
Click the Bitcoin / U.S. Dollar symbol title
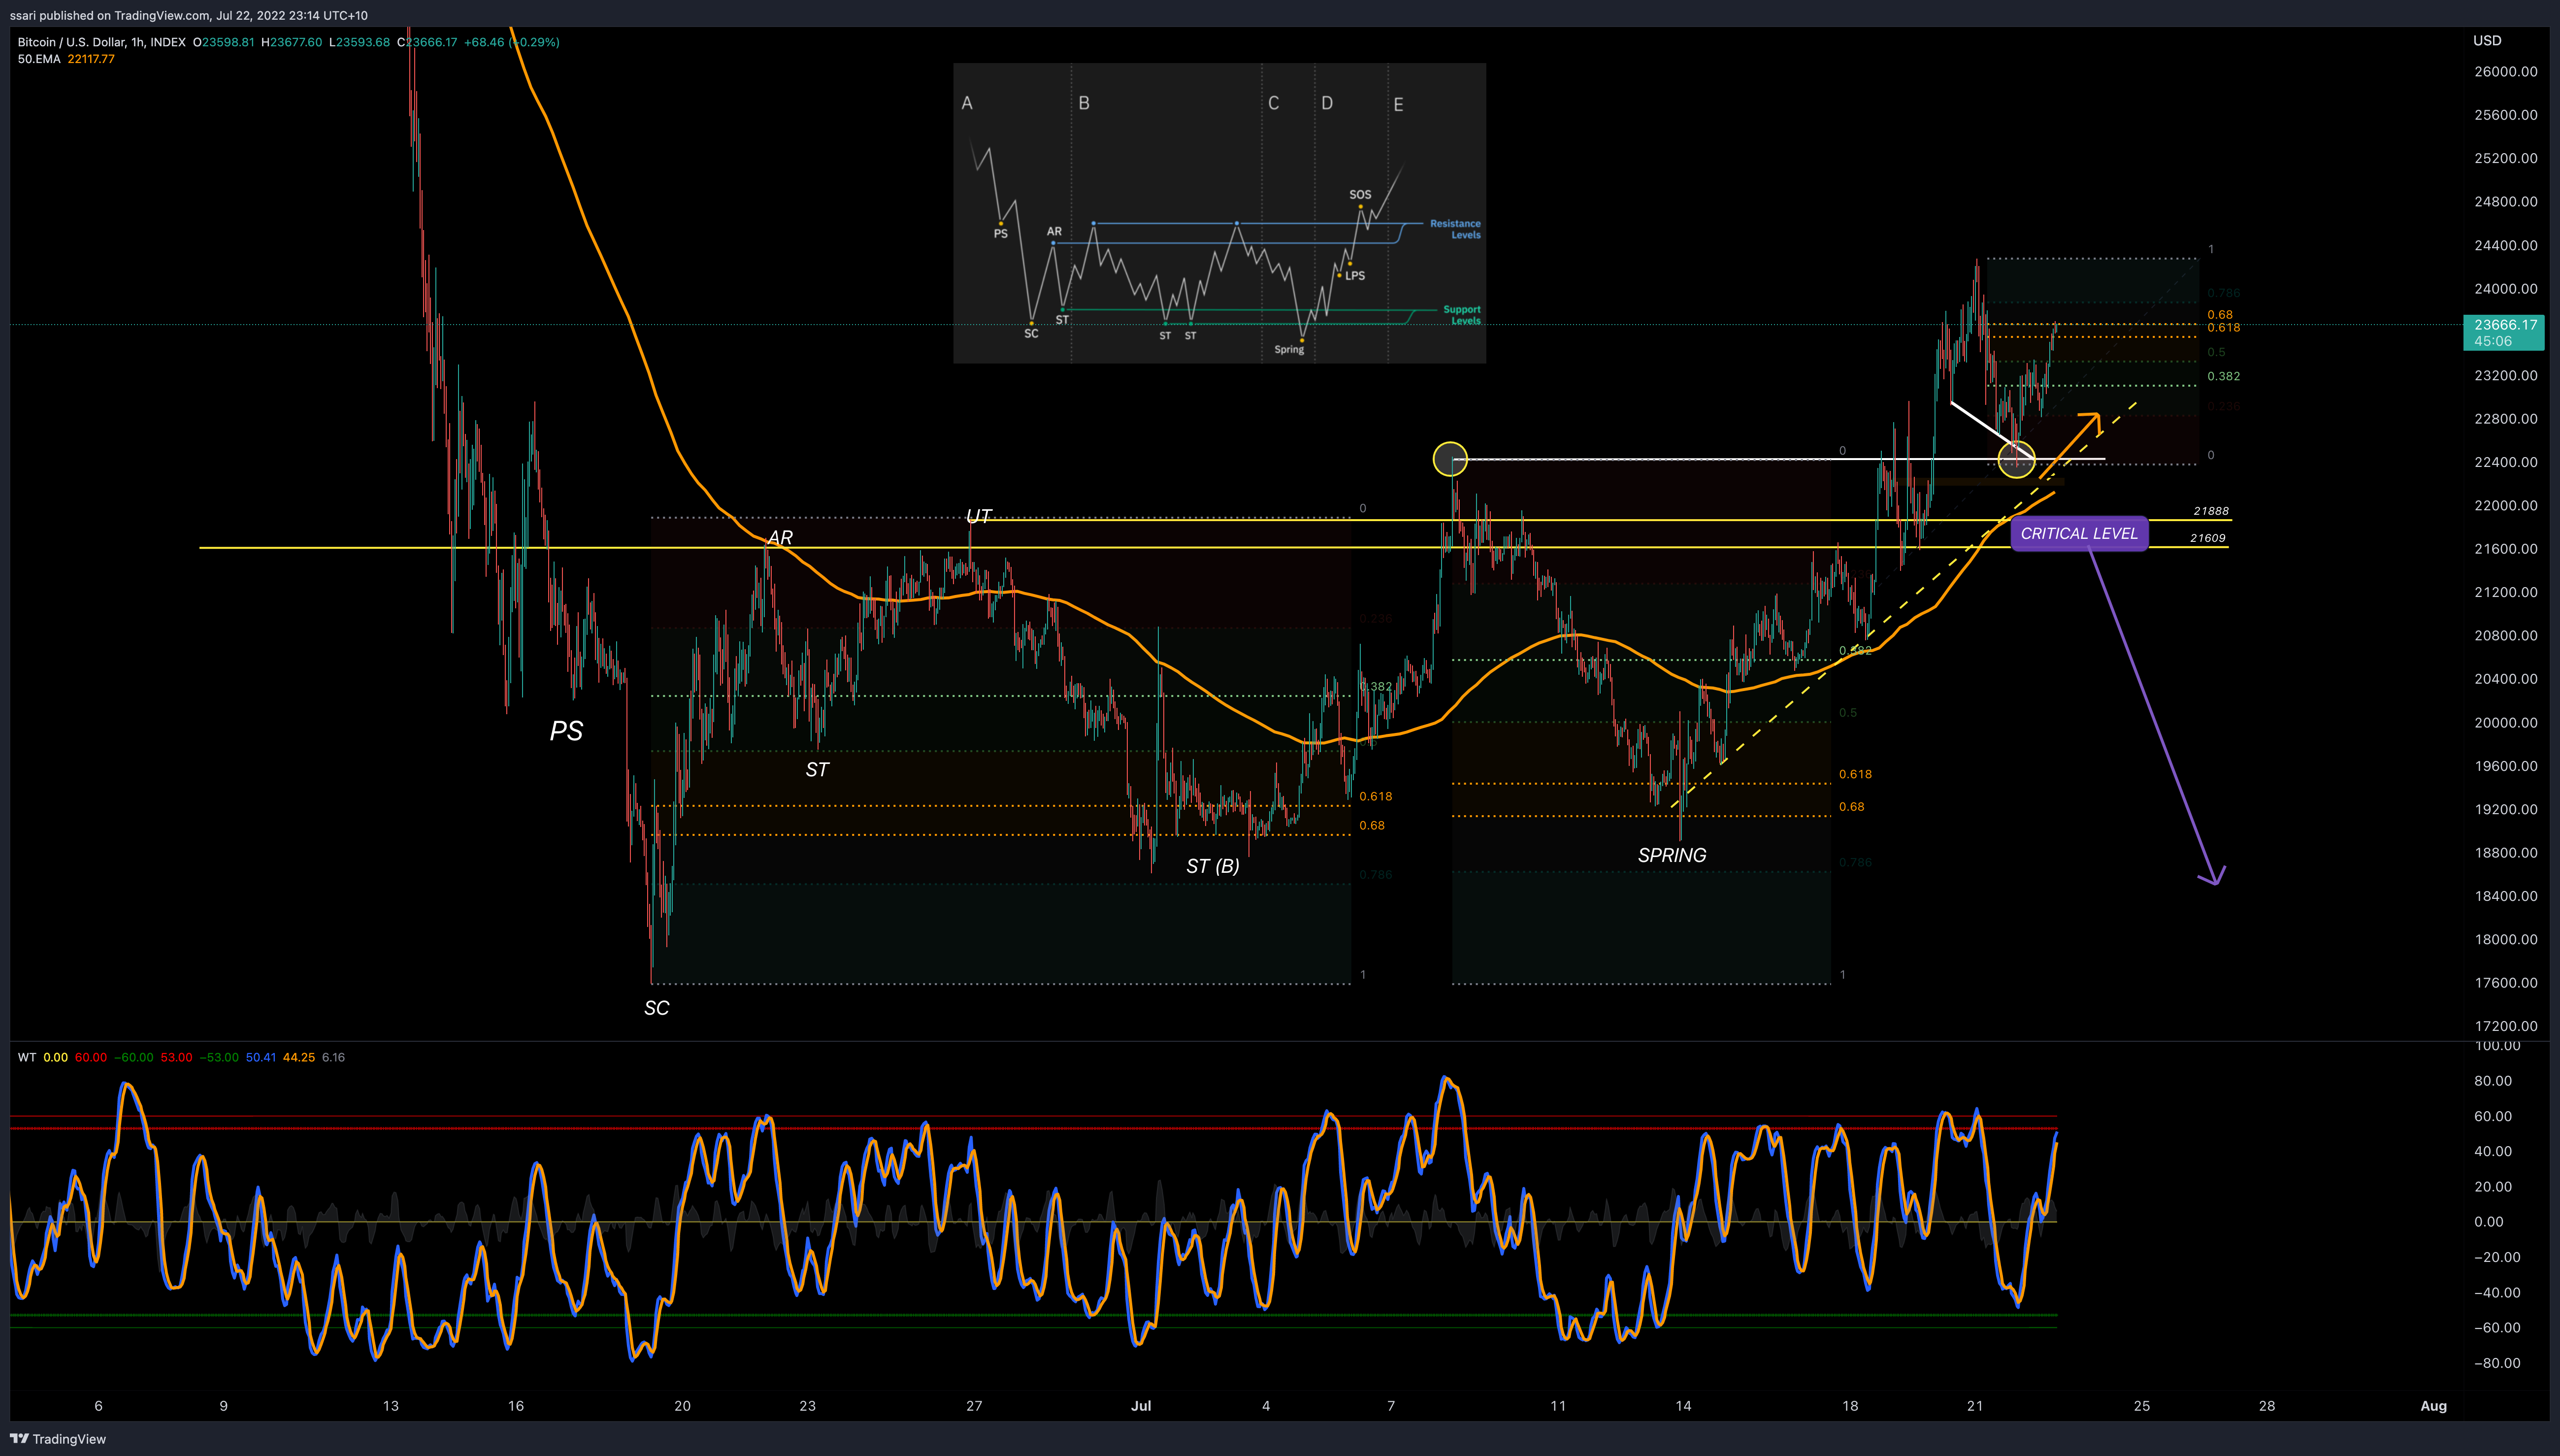[x=101, y=42]
